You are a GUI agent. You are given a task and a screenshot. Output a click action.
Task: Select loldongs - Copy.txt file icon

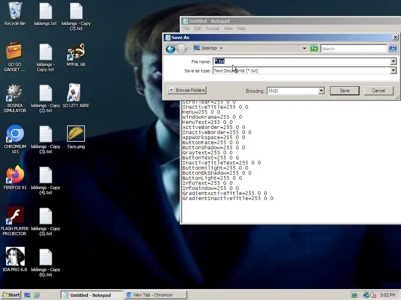tap(45, 58)
